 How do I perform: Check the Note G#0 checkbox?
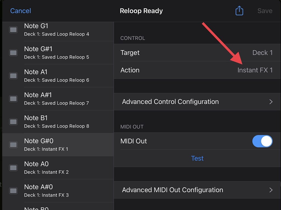13,145
